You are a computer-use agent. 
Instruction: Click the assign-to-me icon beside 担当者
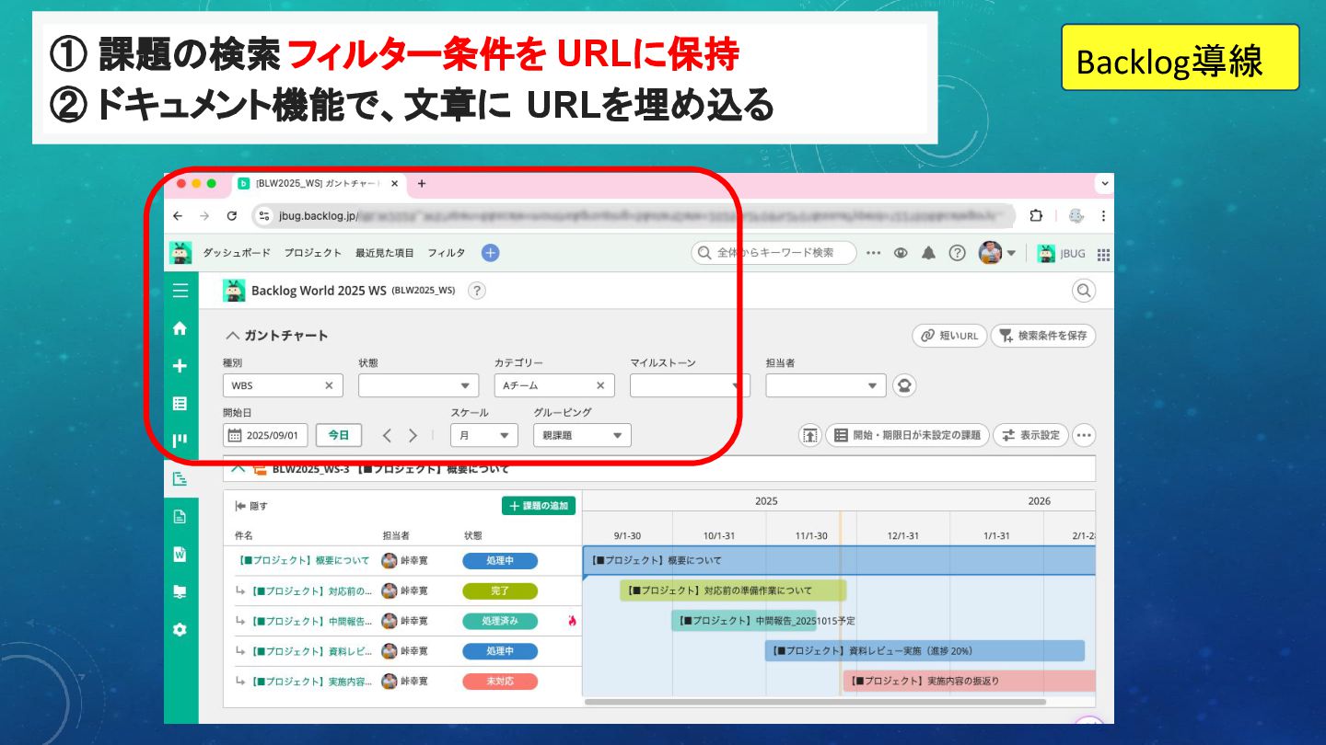click(904, 385)
